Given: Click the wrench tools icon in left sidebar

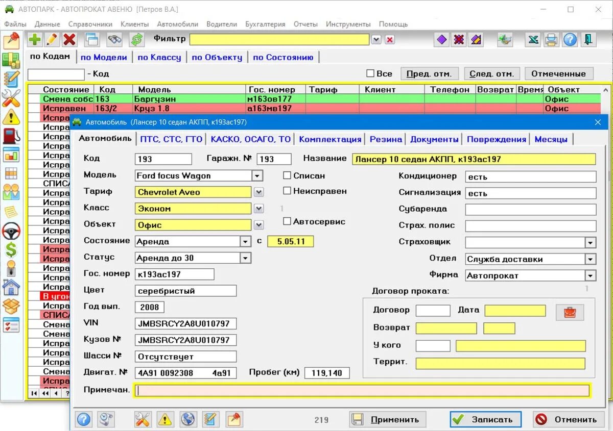Looking at the screenshot, I should (x=11, y=98).
